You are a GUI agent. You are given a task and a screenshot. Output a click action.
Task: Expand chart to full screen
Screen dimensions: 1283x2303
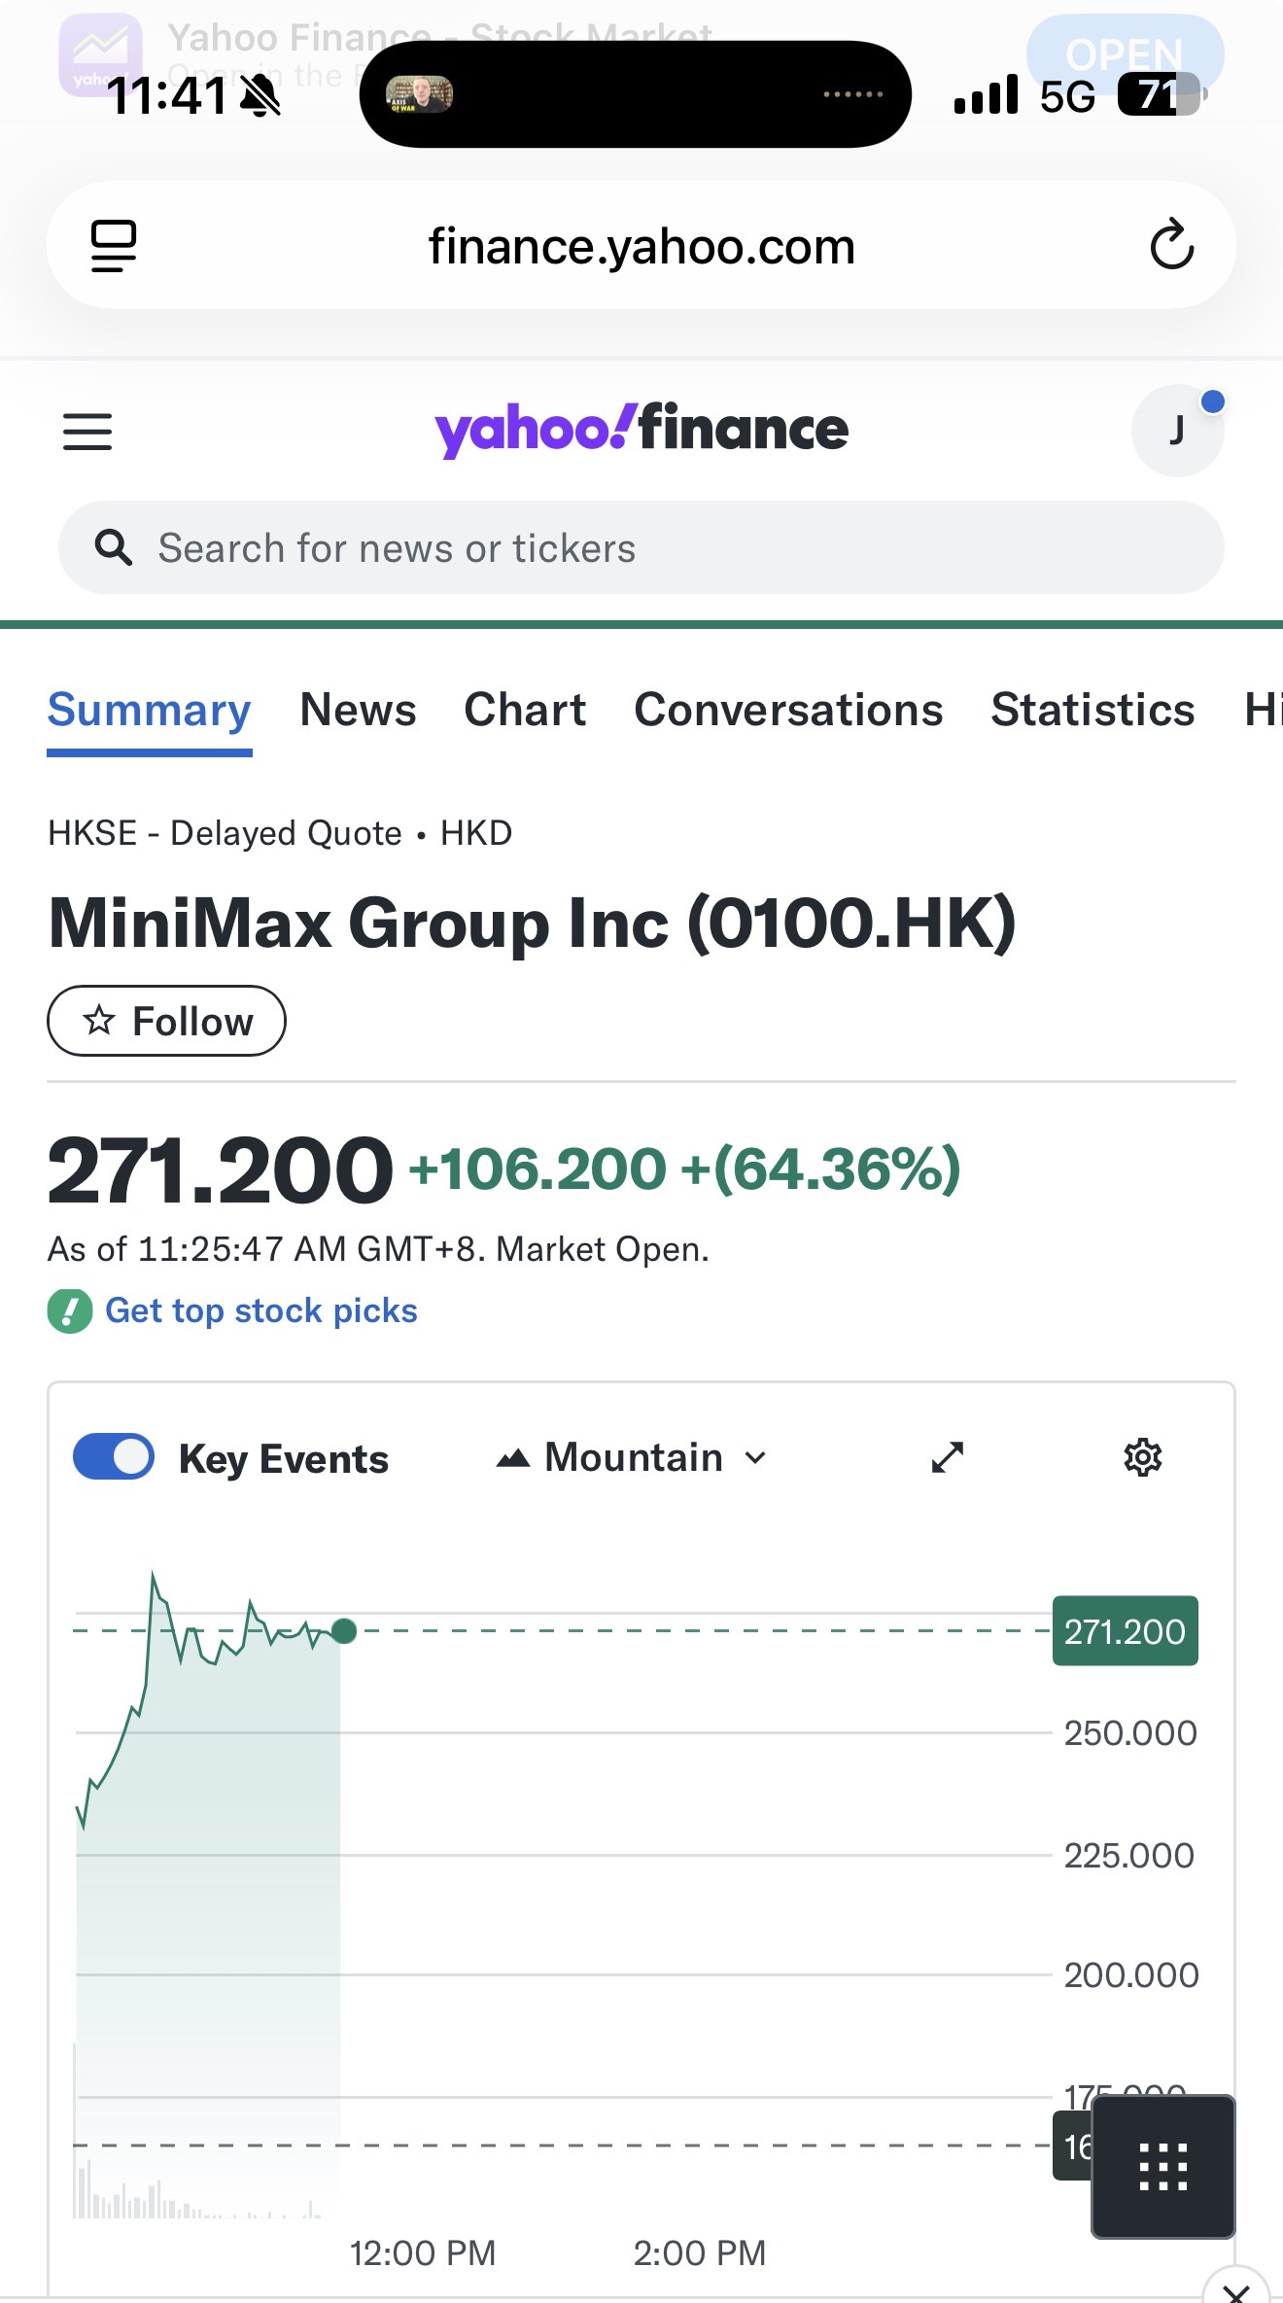(x=947, y=1457)
